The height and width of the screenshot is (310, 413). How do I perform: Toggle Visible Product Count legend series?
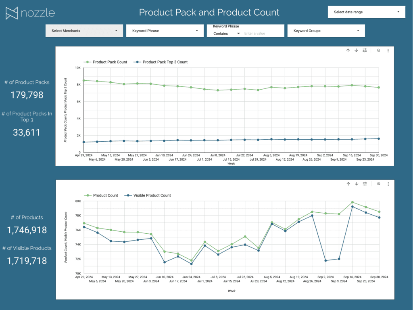tap(148, 195)
